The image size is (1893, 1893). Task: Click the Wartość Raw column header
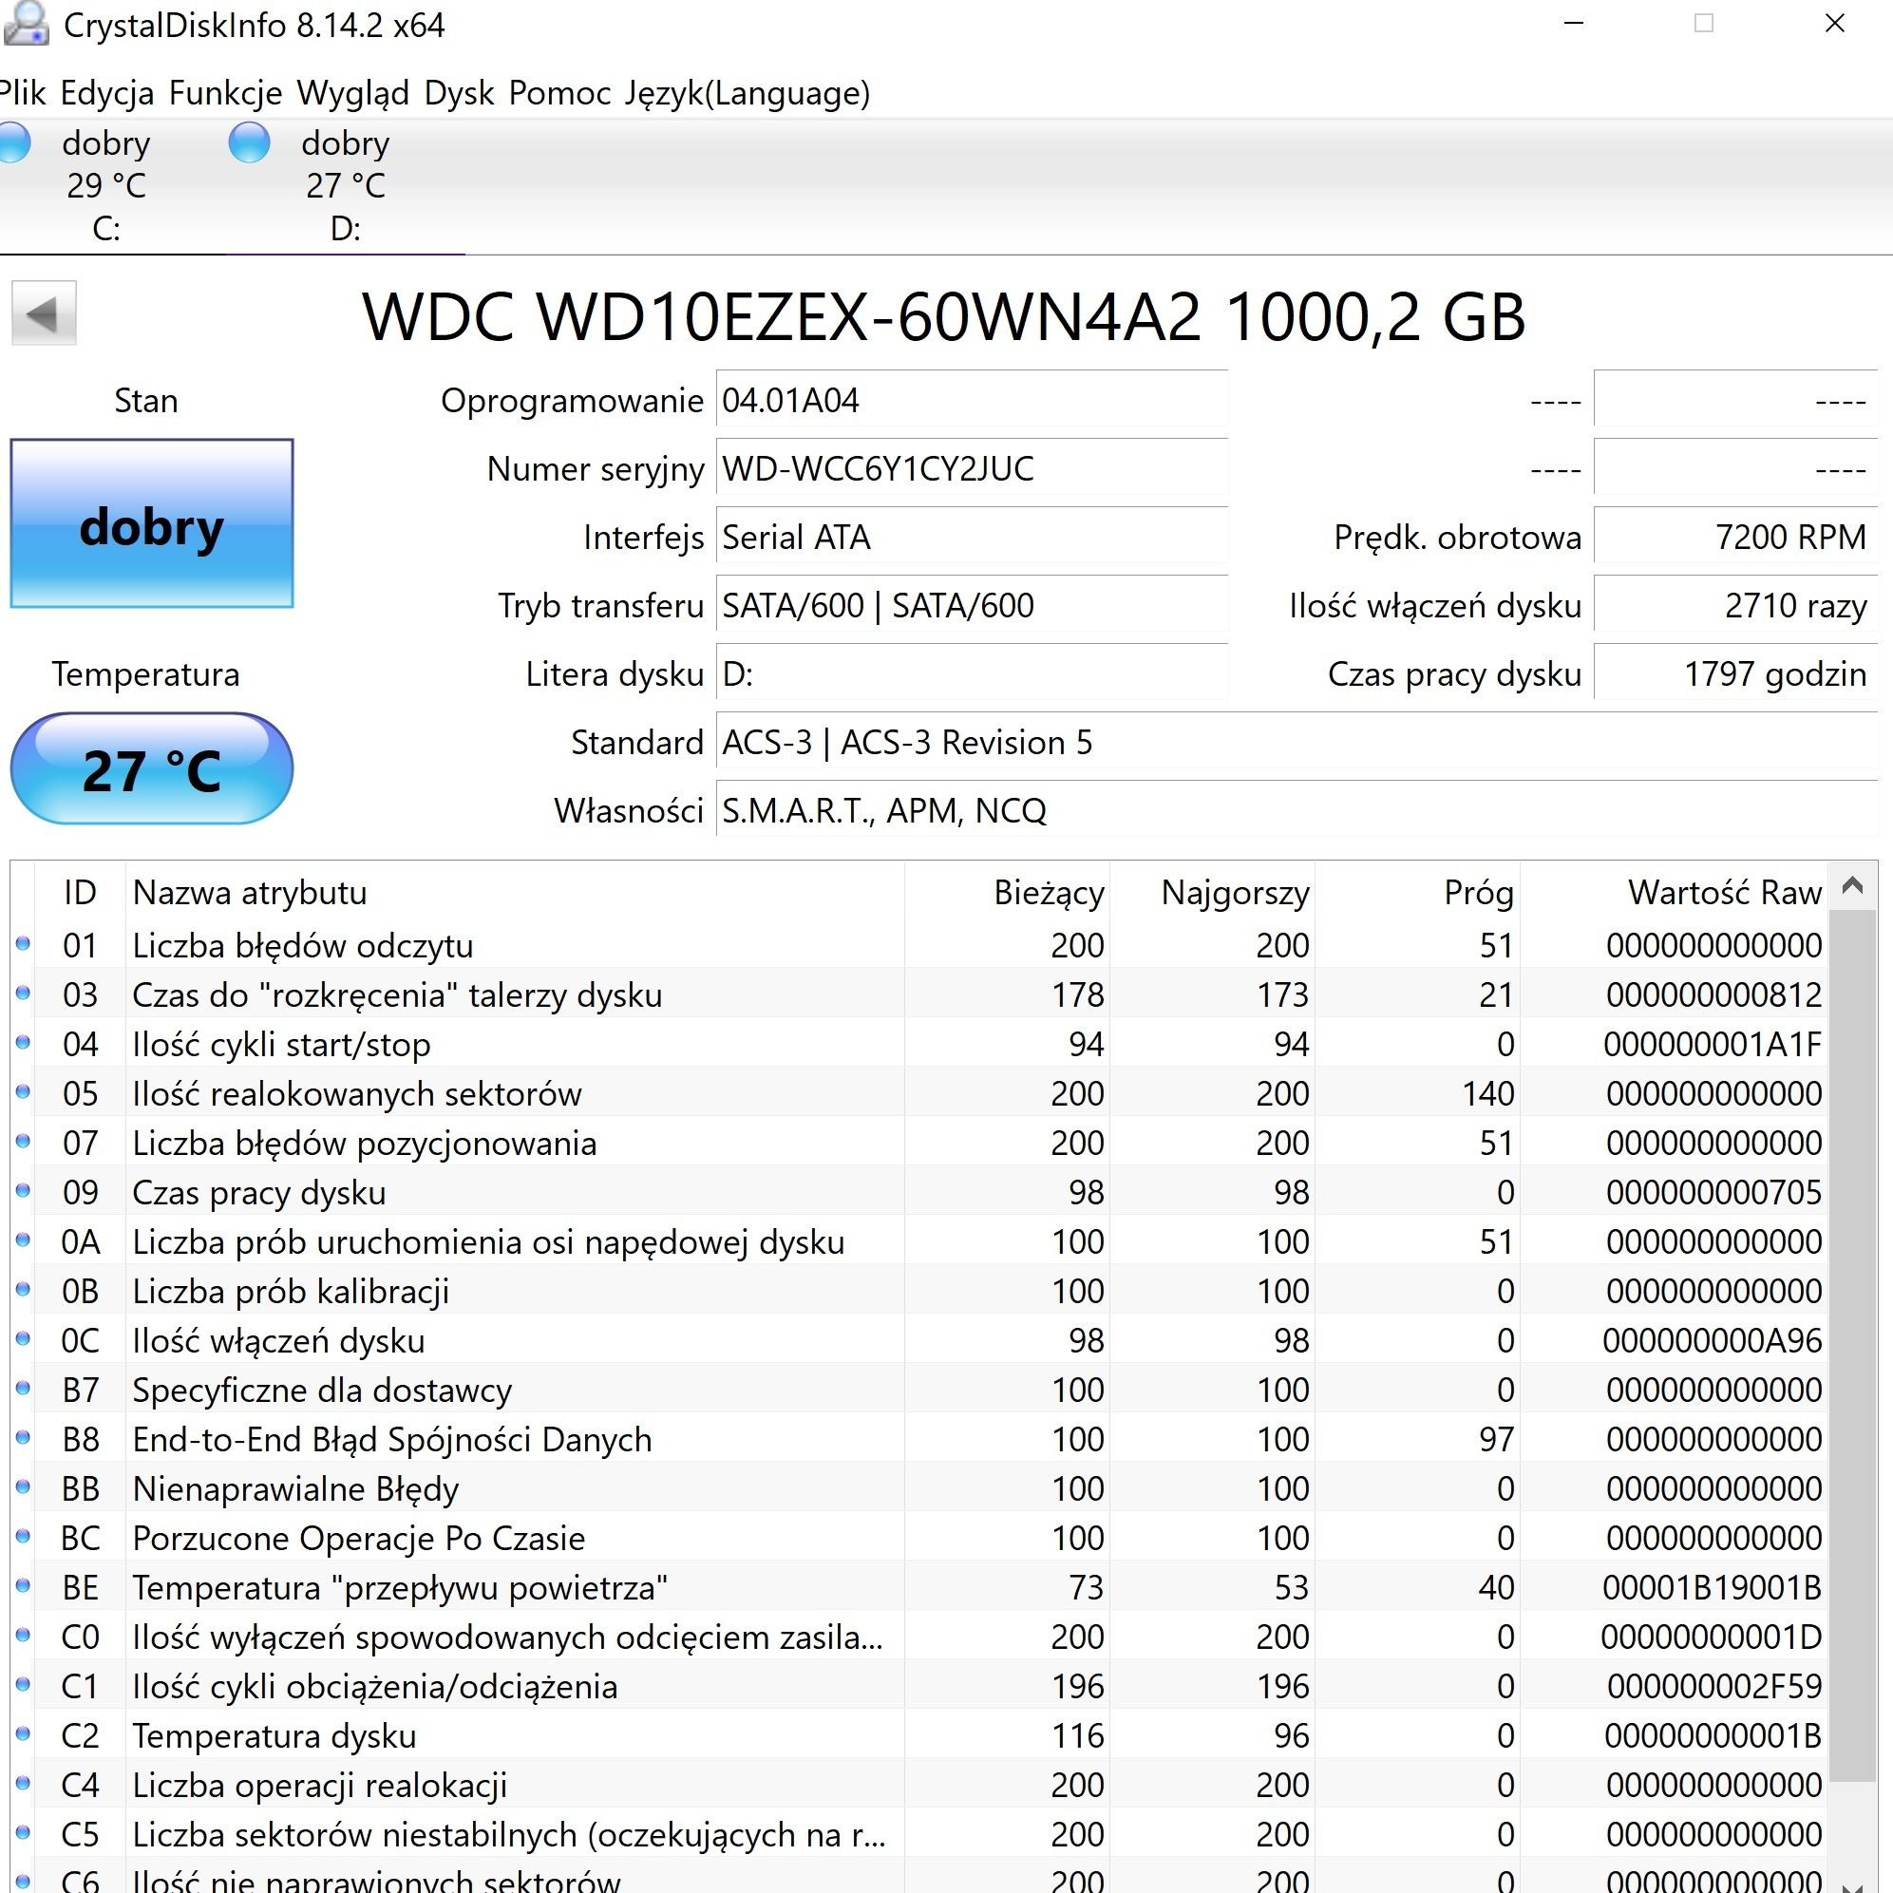tap(1674, 893)
